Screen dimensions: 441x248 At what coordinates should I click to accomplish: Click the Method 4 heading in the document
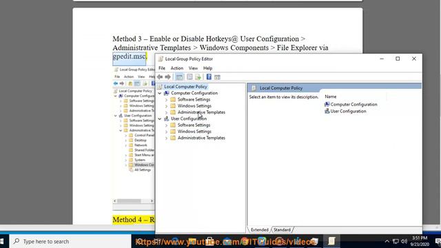coord(133,220)
